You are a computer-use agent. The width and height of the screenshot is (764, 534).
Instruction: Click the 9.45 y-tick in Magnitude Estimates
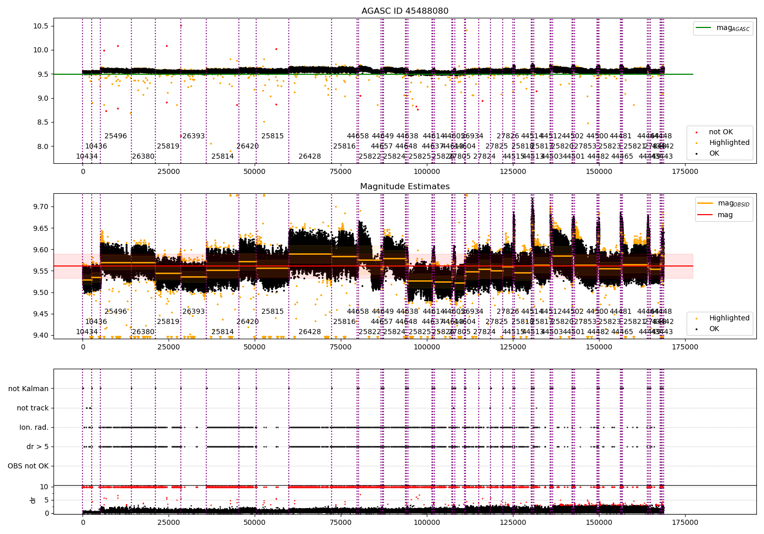click(41, 314)
